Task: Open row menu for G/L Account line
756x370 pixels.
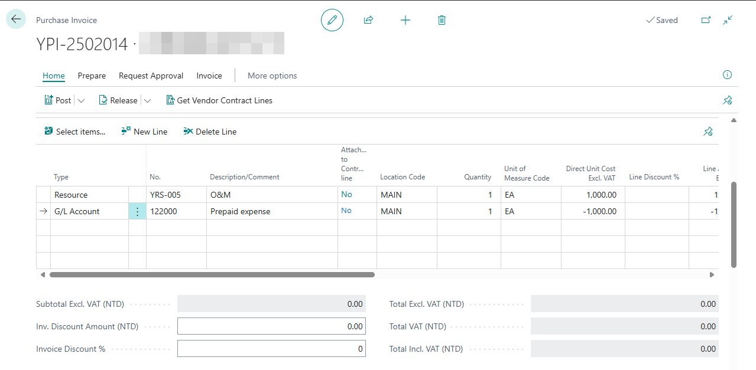Action: [x=137, y=211]
